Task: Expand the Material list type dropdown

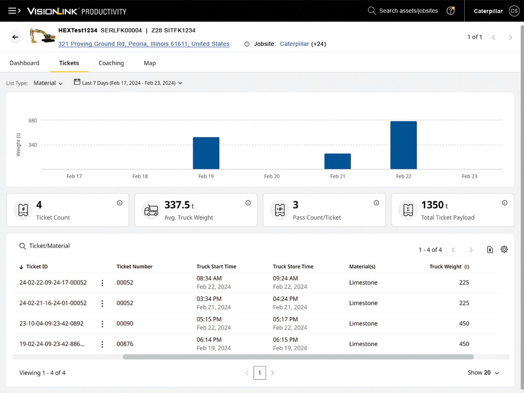Action: tap(48, 83)
